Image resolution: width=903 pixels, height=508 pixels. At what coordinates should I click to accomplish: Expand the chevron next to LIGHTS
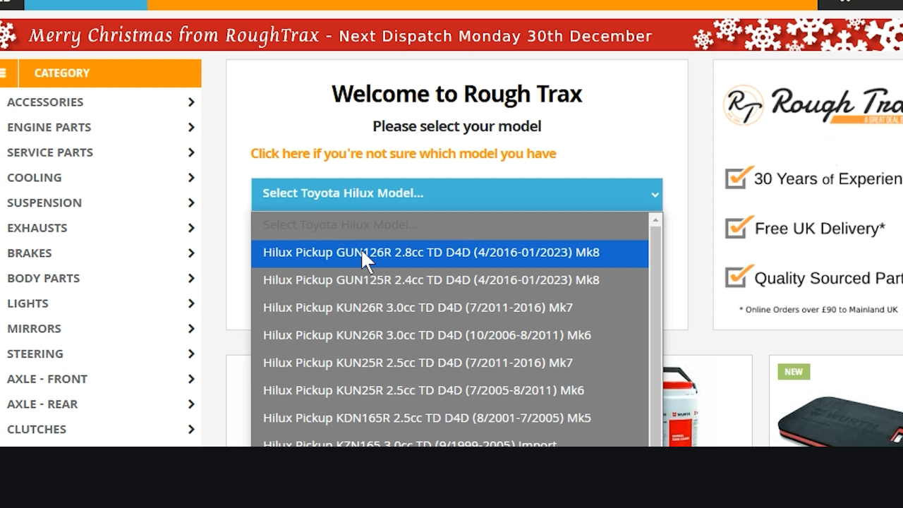pos(191,303)
